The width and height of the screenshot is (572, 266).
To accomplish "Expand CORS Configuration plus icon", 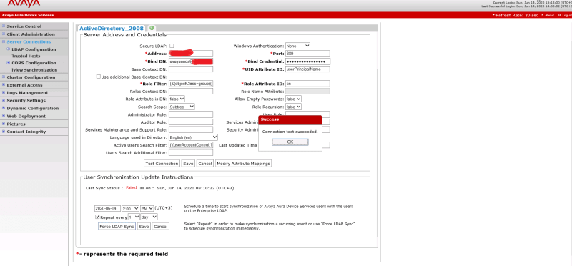I will point(9,63).
